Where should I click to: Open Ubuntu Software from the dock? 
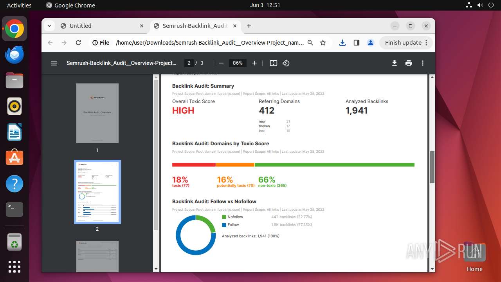coord(14,158)
